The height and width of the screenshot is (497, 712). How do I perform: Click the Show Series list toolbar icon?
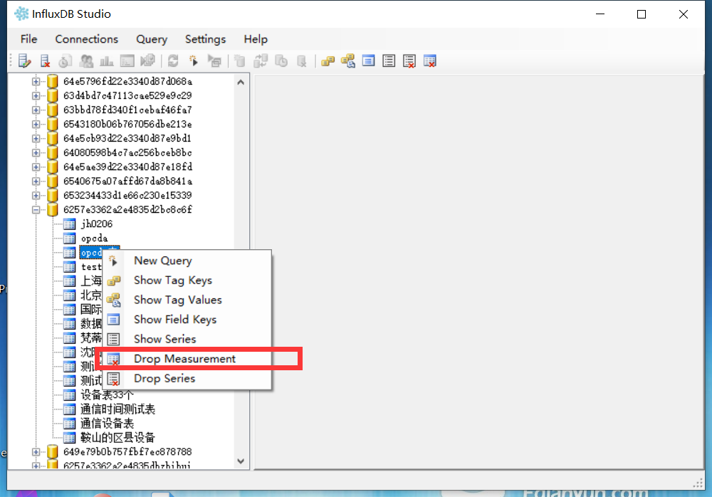click(x=389, y=61)
